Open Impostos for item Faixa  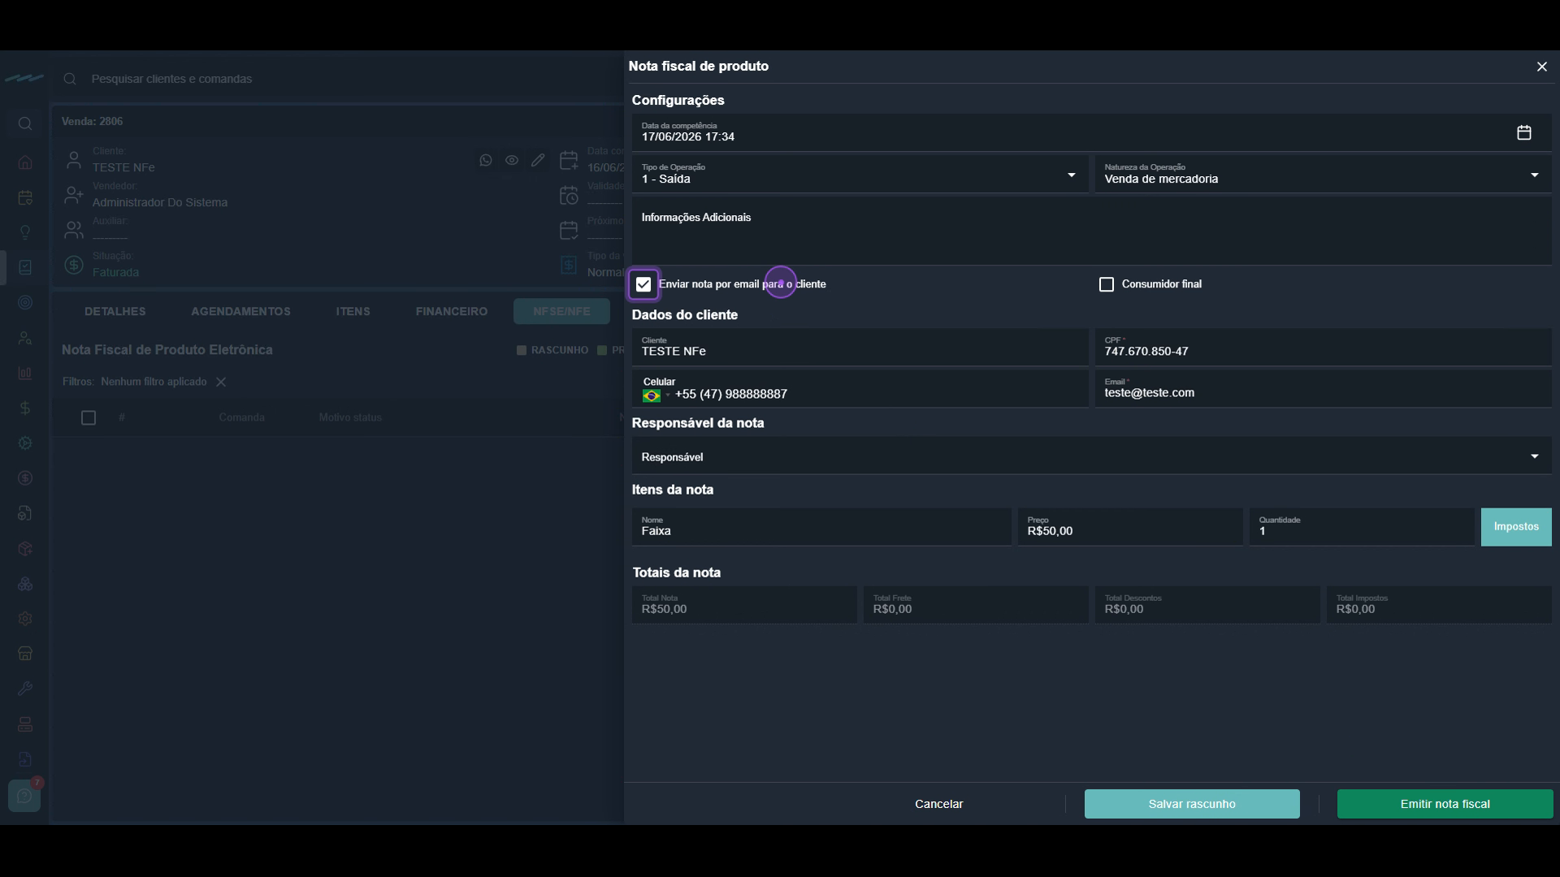[1516, 527]
